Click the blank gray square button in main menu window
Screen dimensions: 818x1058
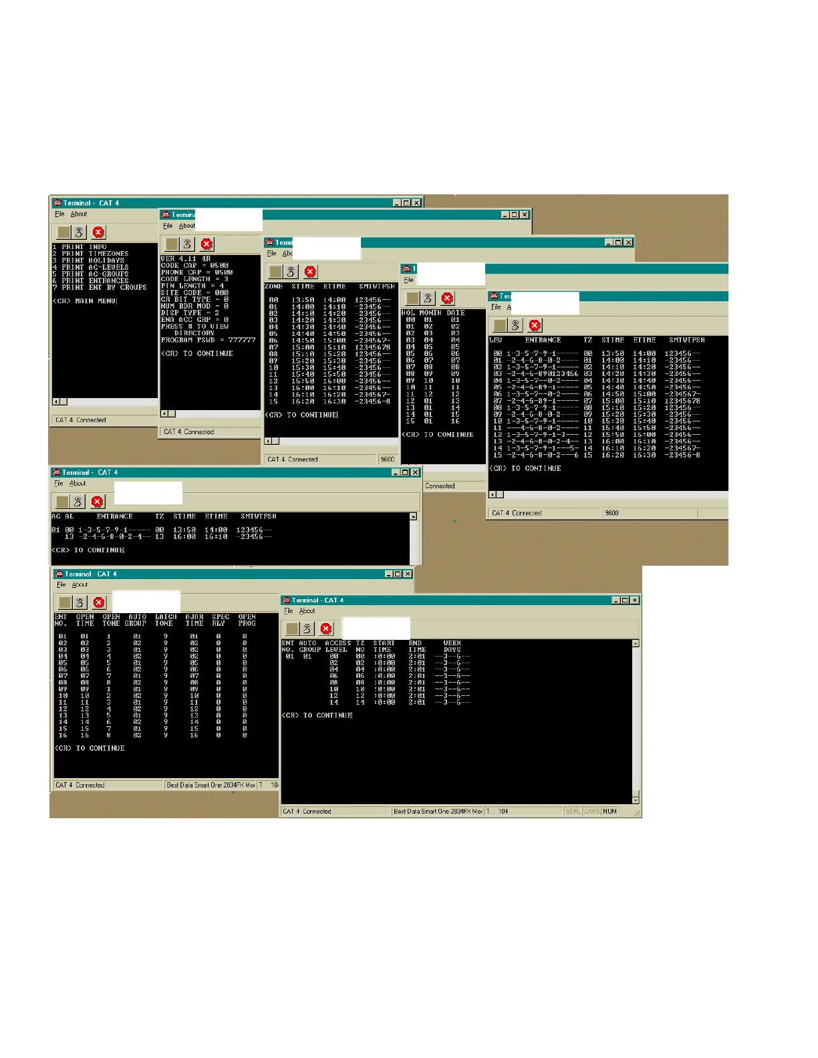coord(63,232)
